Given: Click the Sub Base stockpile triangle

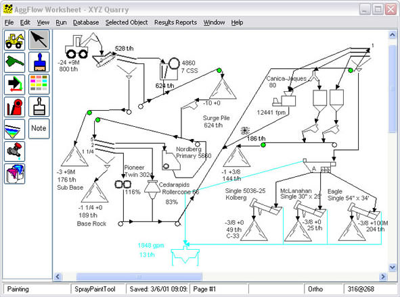Looking at the screenshot, I should (x=74, y=156).
